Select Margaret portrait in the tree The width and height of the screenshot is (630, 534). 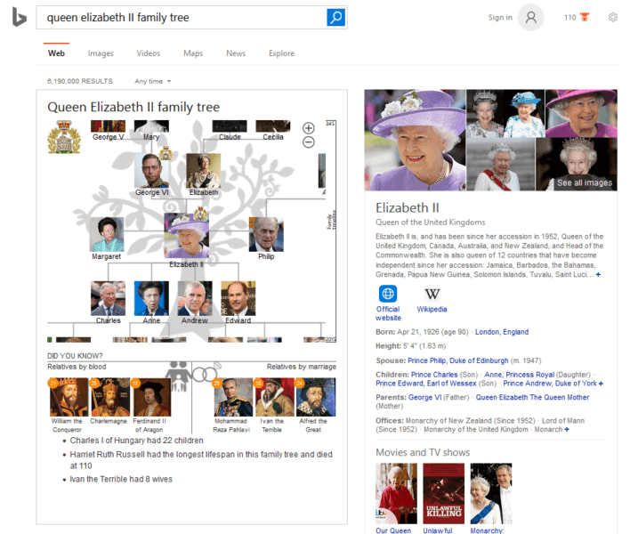click(107, 235)
